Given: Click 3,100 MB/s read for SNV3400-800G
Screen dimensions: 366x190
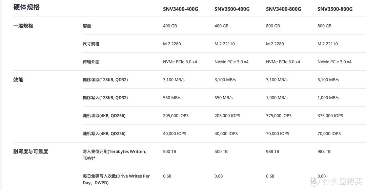Looking at the screenshot, I should pyautogui.click(x=277, y=80).
